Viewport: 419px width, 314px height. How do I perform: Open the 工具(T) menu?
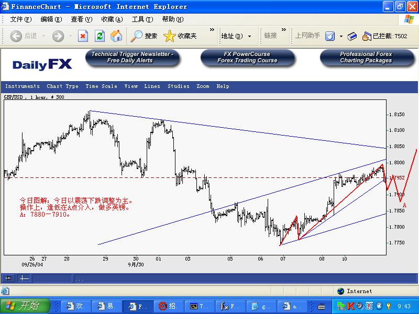pos(142,19)
